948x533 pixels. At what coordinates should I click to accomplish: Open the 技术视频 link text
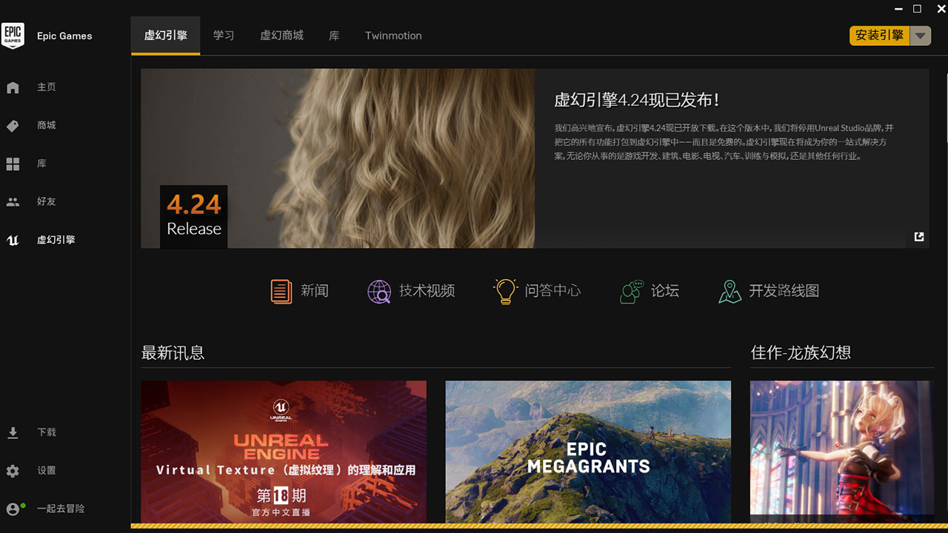427,291
